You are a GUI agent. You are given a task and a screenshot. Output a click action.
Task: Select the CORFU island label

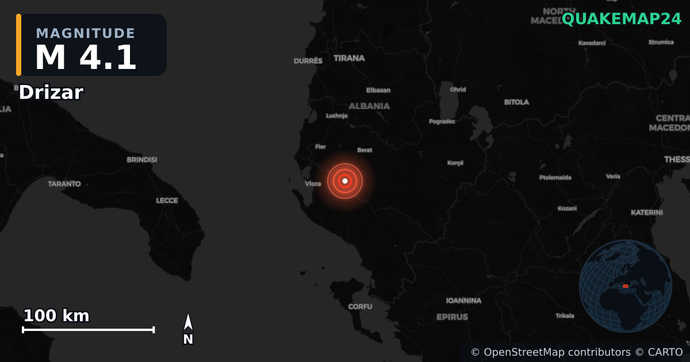point(360,307)
